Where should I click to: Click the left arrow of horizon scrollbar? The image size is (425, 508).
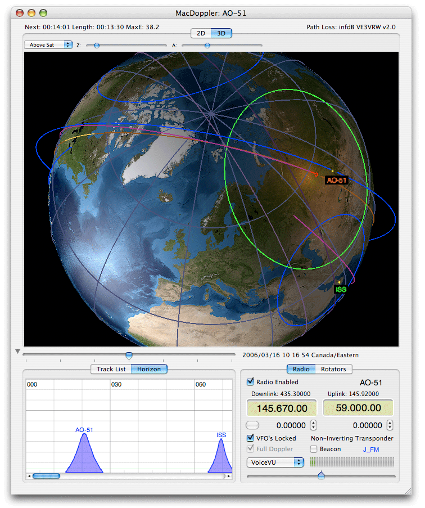(29, 476)
